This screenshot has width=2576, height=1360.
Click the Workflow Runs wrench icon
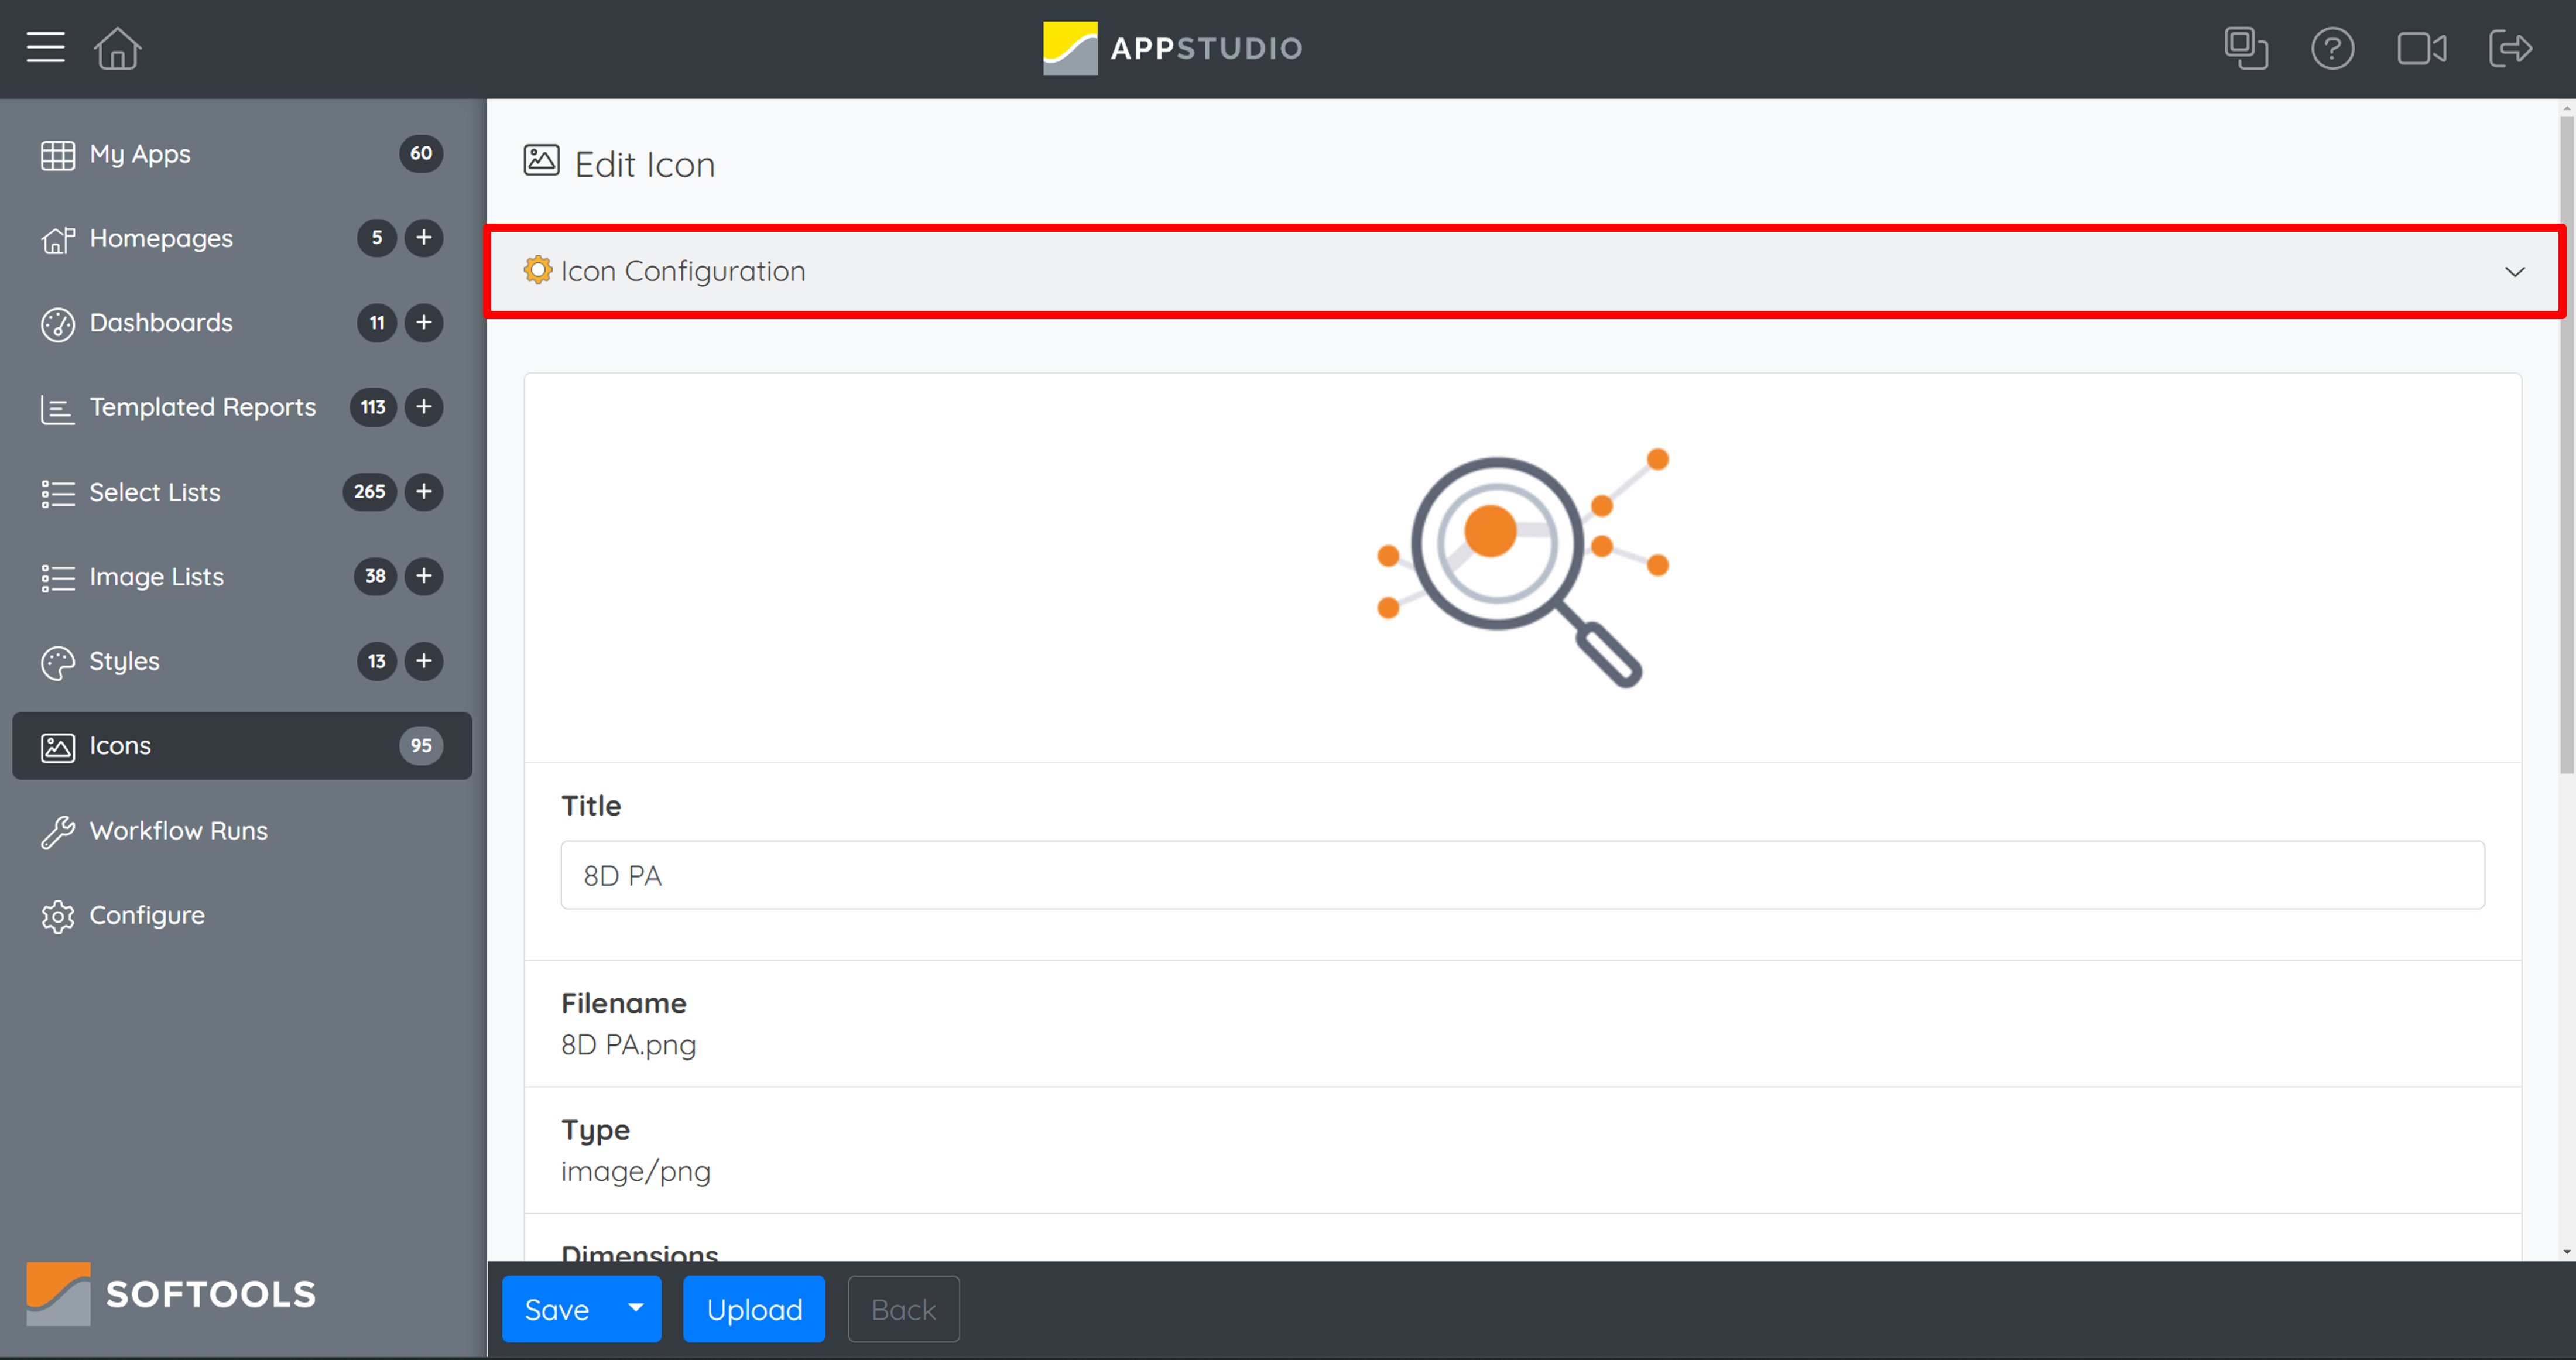58,832
